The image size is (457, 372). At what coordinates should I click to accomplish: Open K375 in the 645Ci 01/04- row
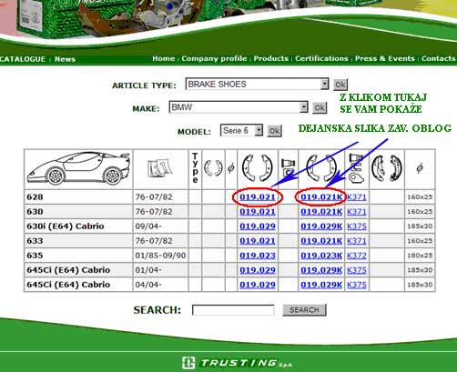click(357, 270)
